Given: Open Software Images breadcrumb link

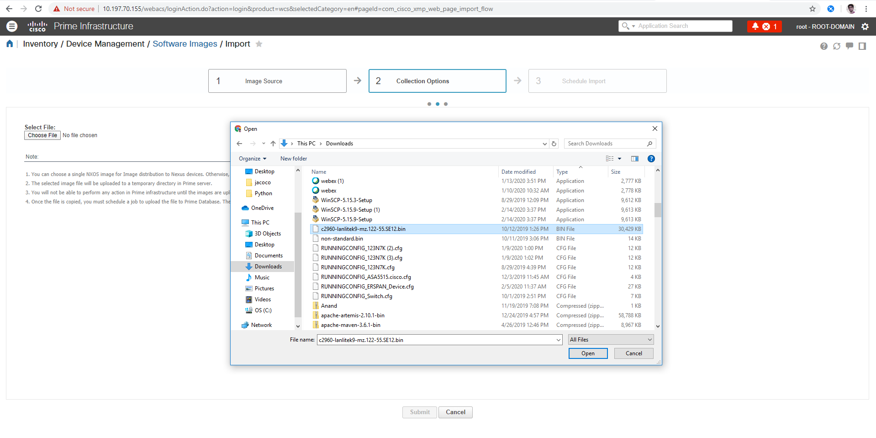Looking at the screenshot, I should tap(185, 44).
